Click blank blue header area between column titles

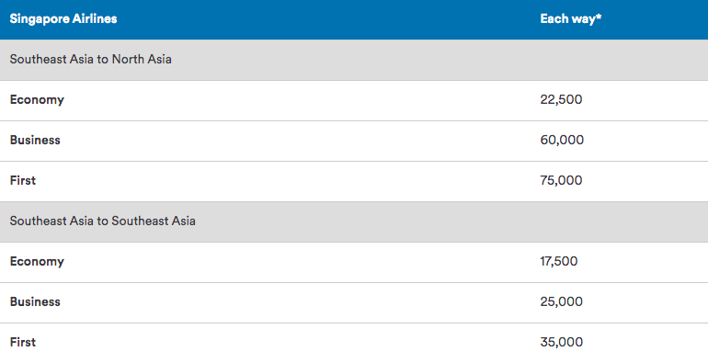[329, 19]
